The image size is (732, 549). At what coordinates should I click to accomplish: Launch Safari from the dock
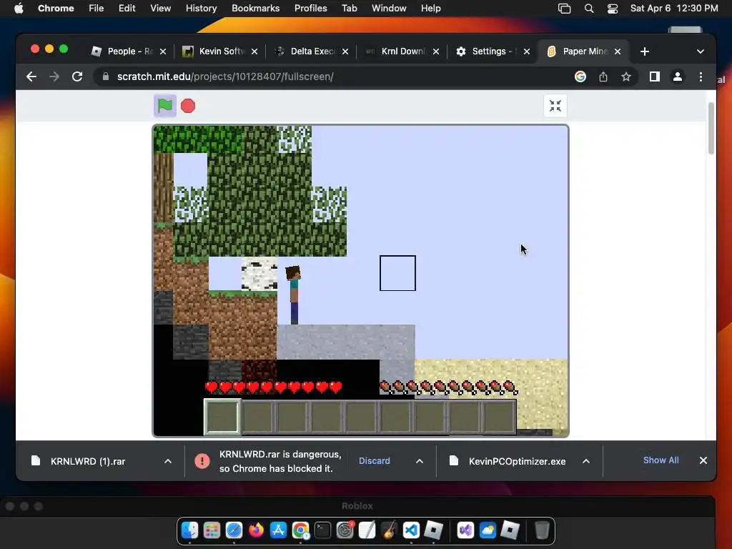pyautogui.click(x=234, y=530)
